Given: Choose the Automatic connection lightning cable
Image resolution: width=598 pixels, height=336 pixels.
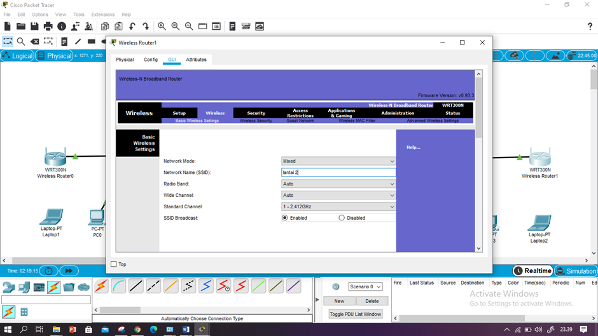Looking at the screenshot, I should pos(101,286).
